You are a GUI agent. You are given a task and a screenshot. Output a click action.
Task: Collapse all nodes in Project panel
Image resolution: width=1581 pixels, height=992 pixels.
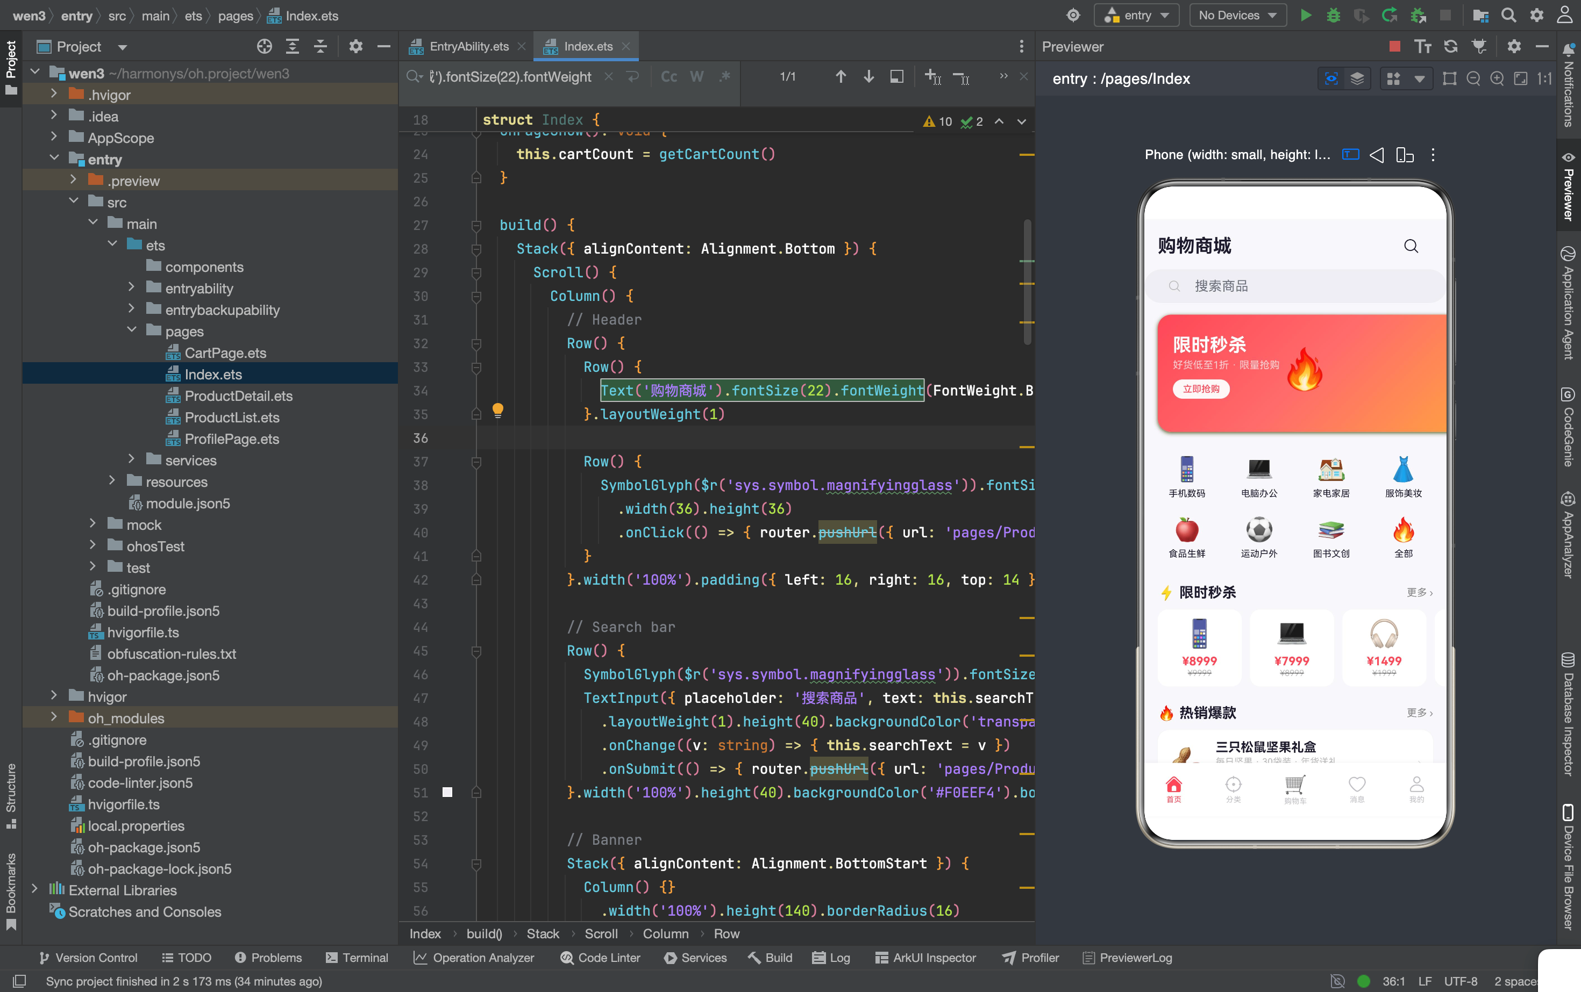coord(321,47)
